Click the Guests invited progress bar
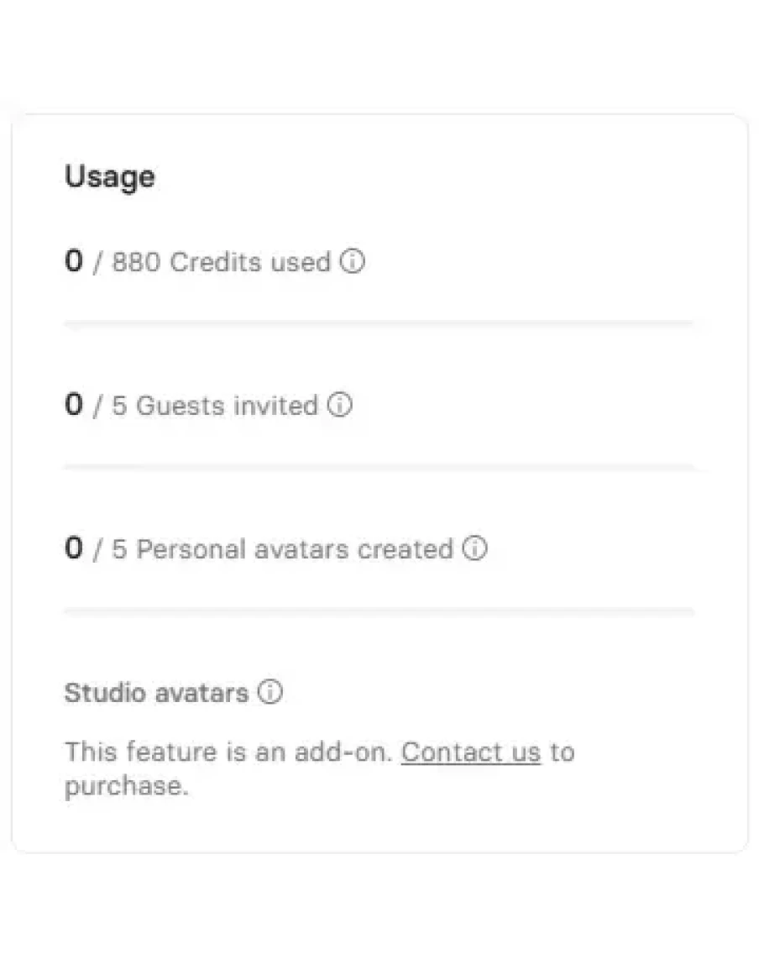764x970 pixels. 379,467
